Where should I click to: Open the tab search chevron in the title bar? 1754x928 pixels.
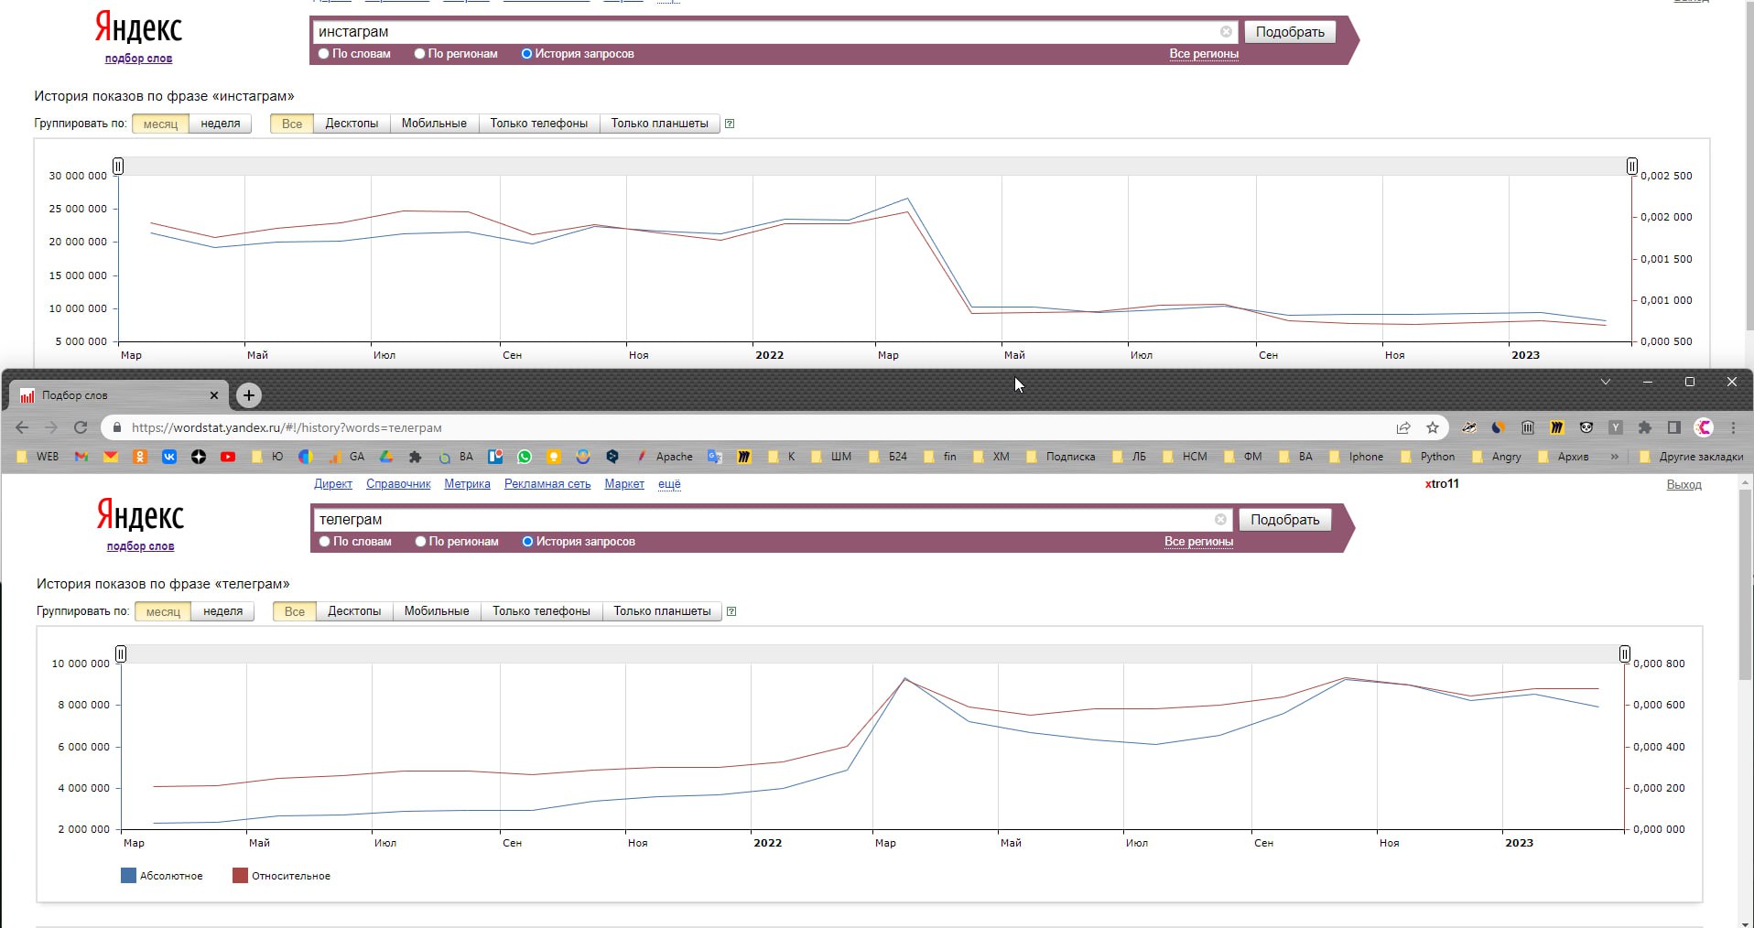(x=1605, y=382)
